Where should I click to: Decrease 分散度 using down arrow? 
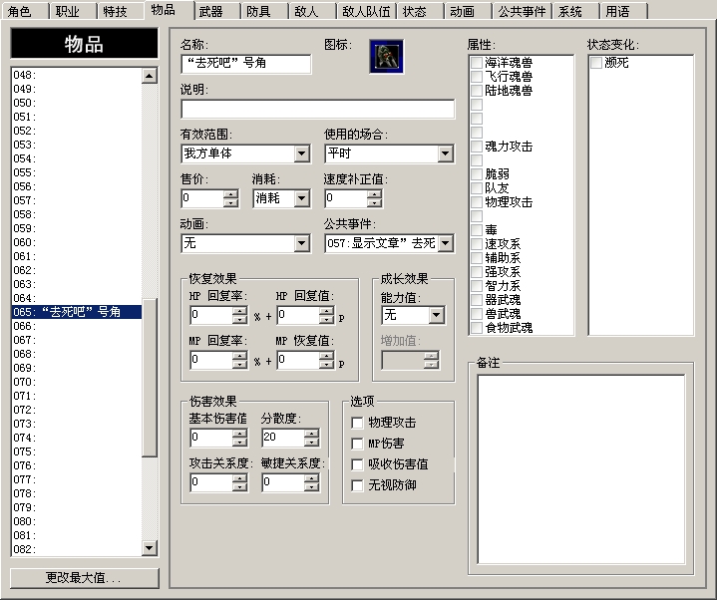(x=311, y=442)
